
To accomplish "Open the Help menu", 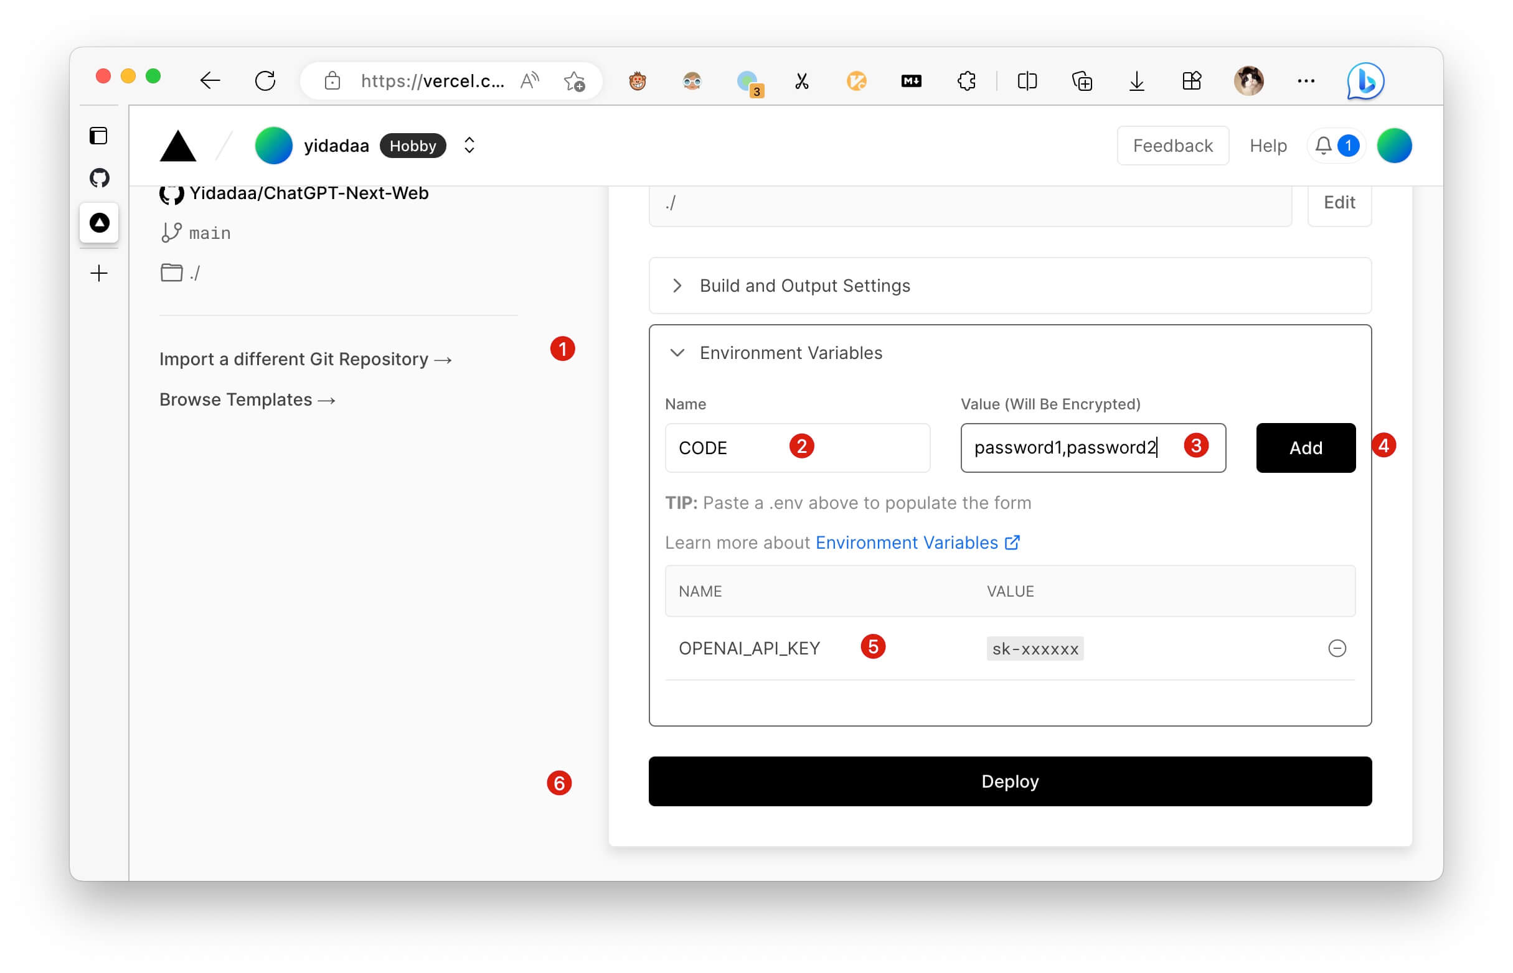I will 1268,146.
